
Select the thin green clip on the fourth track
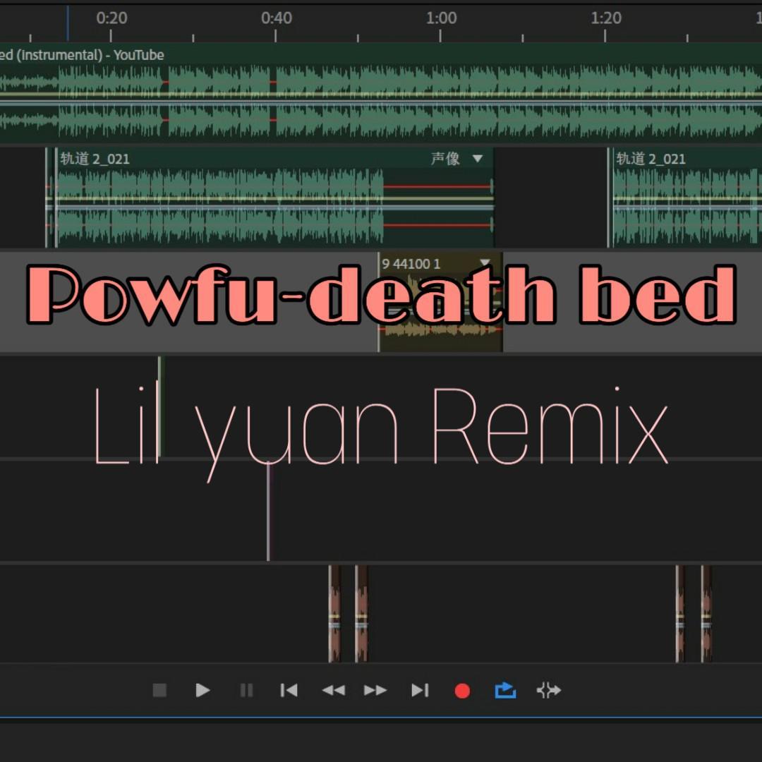(161, 407)
